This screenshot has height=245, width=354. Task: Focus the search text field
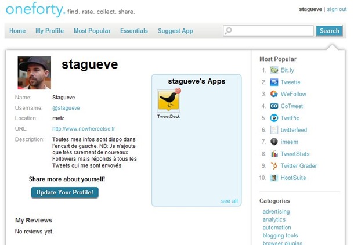pos(268,31)
